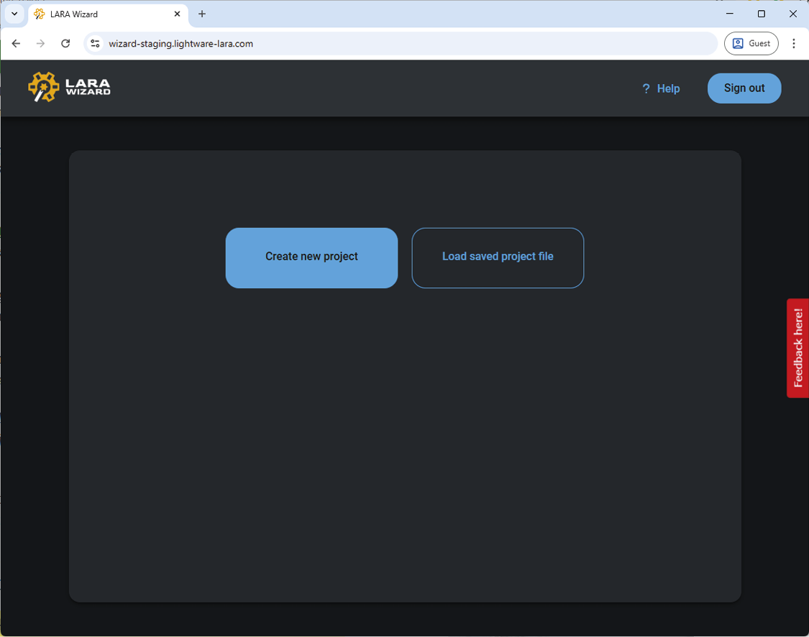Expand the browser tab search dropdown
The width and height of the screenshot is (809, 637).
click(14, 14)
